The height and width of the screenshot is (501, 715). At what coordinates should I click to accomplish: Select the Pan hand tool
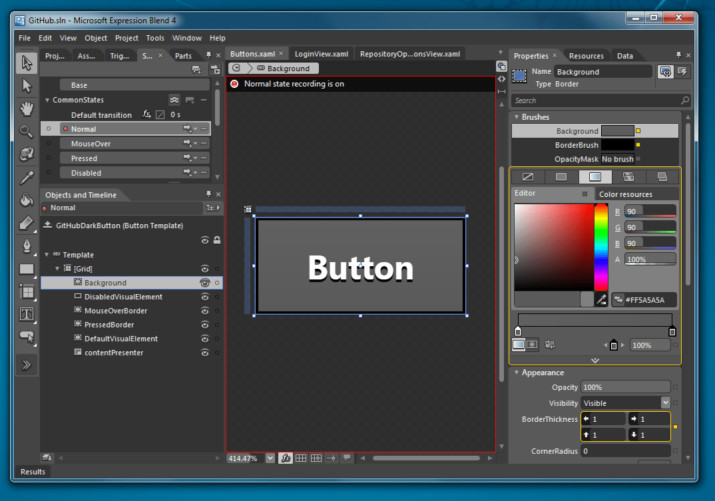27,108
